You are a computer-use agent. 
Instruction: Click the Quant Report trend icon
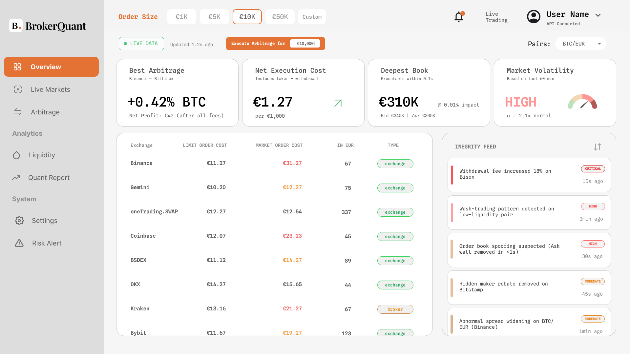pos(16,178)
